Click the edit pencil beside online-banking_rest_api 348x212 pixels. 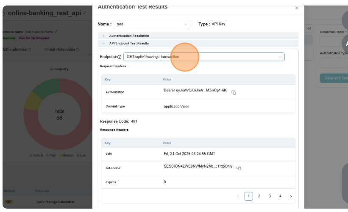[x=84, y=13]
